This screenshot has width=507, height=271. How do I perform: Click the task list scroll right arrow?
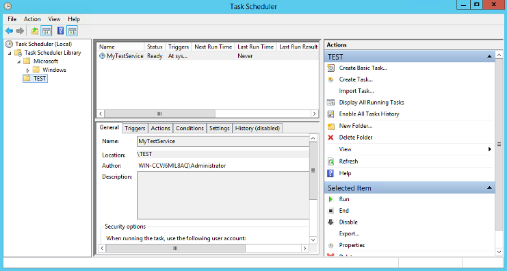[x=314, y=114]
